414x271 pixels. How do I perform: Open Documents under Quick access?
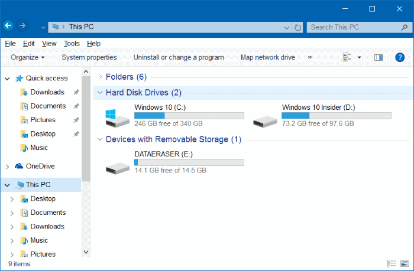(x=48, y=106)
